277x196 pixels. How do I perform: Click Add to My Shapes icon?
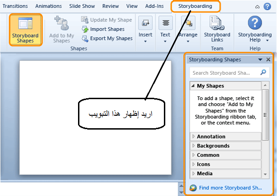(x=62, y=23)
